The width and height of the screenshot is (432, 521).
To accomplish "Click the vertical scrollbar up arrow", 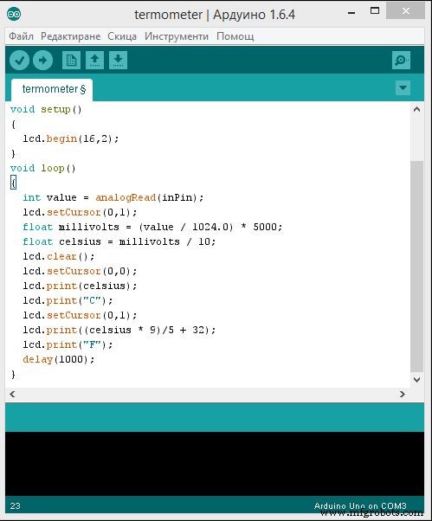I will coord(416,109).
